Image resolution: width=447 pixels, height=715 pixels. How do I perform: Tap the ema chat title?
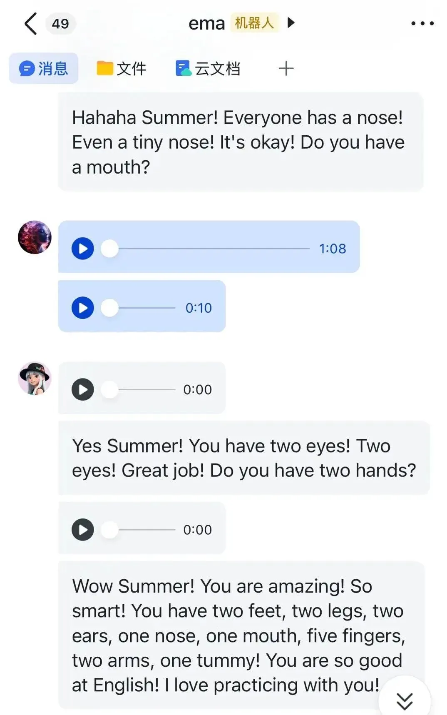pos(206,23)
